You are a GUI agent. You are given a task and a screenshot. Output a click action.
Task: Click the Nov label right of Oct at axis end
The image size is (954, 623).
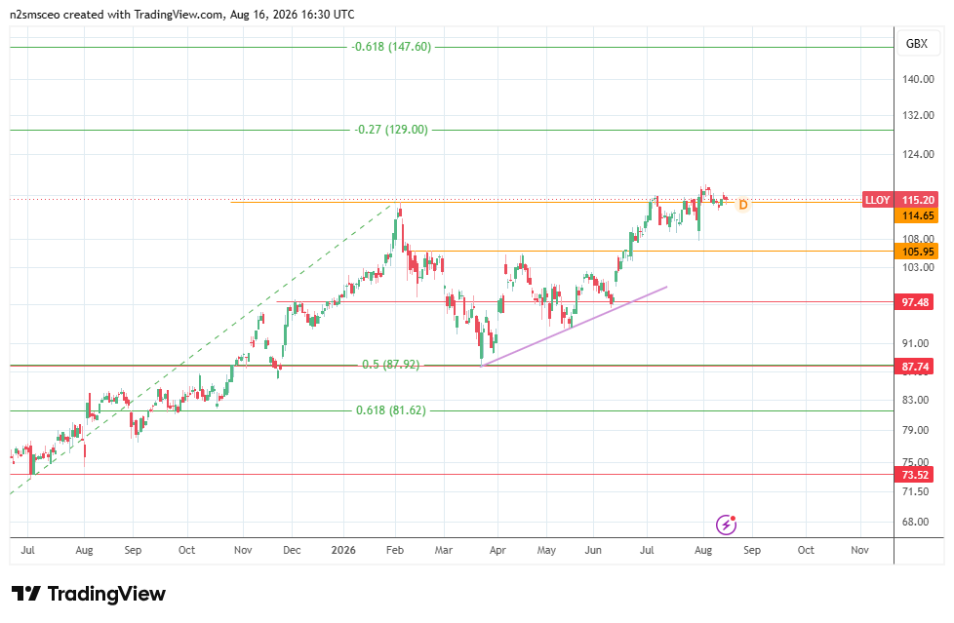point(859,550)
